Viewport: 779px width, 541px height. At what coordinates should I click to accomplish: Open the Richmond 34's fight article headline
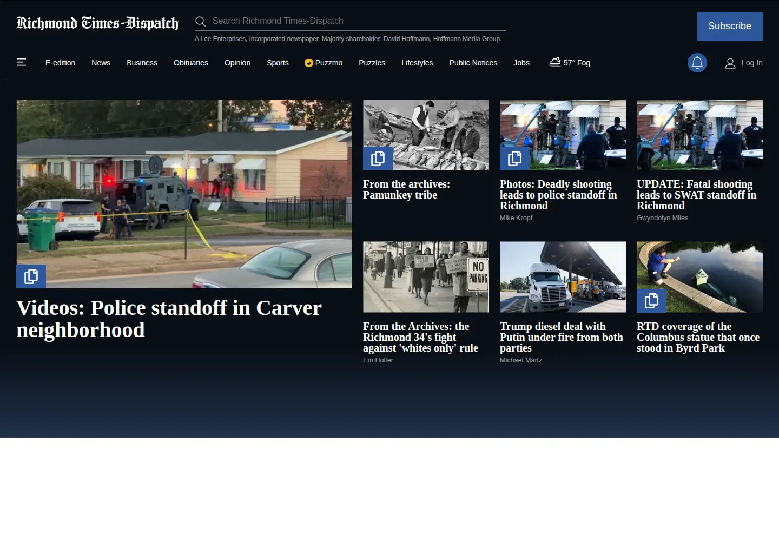click(x=420, y=337)
